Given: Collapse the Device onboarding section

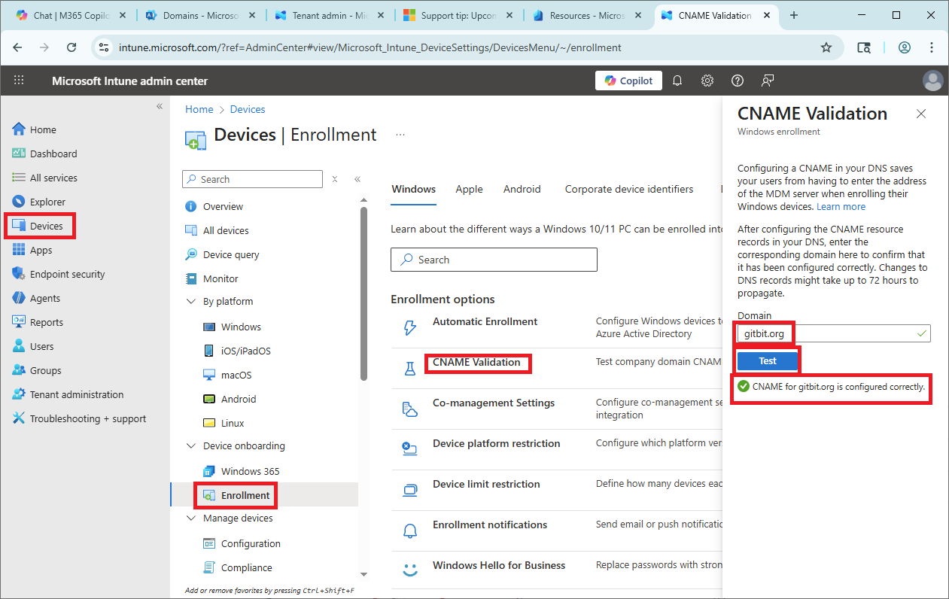Looking at the screenshot, I should (x=190, y=445).
